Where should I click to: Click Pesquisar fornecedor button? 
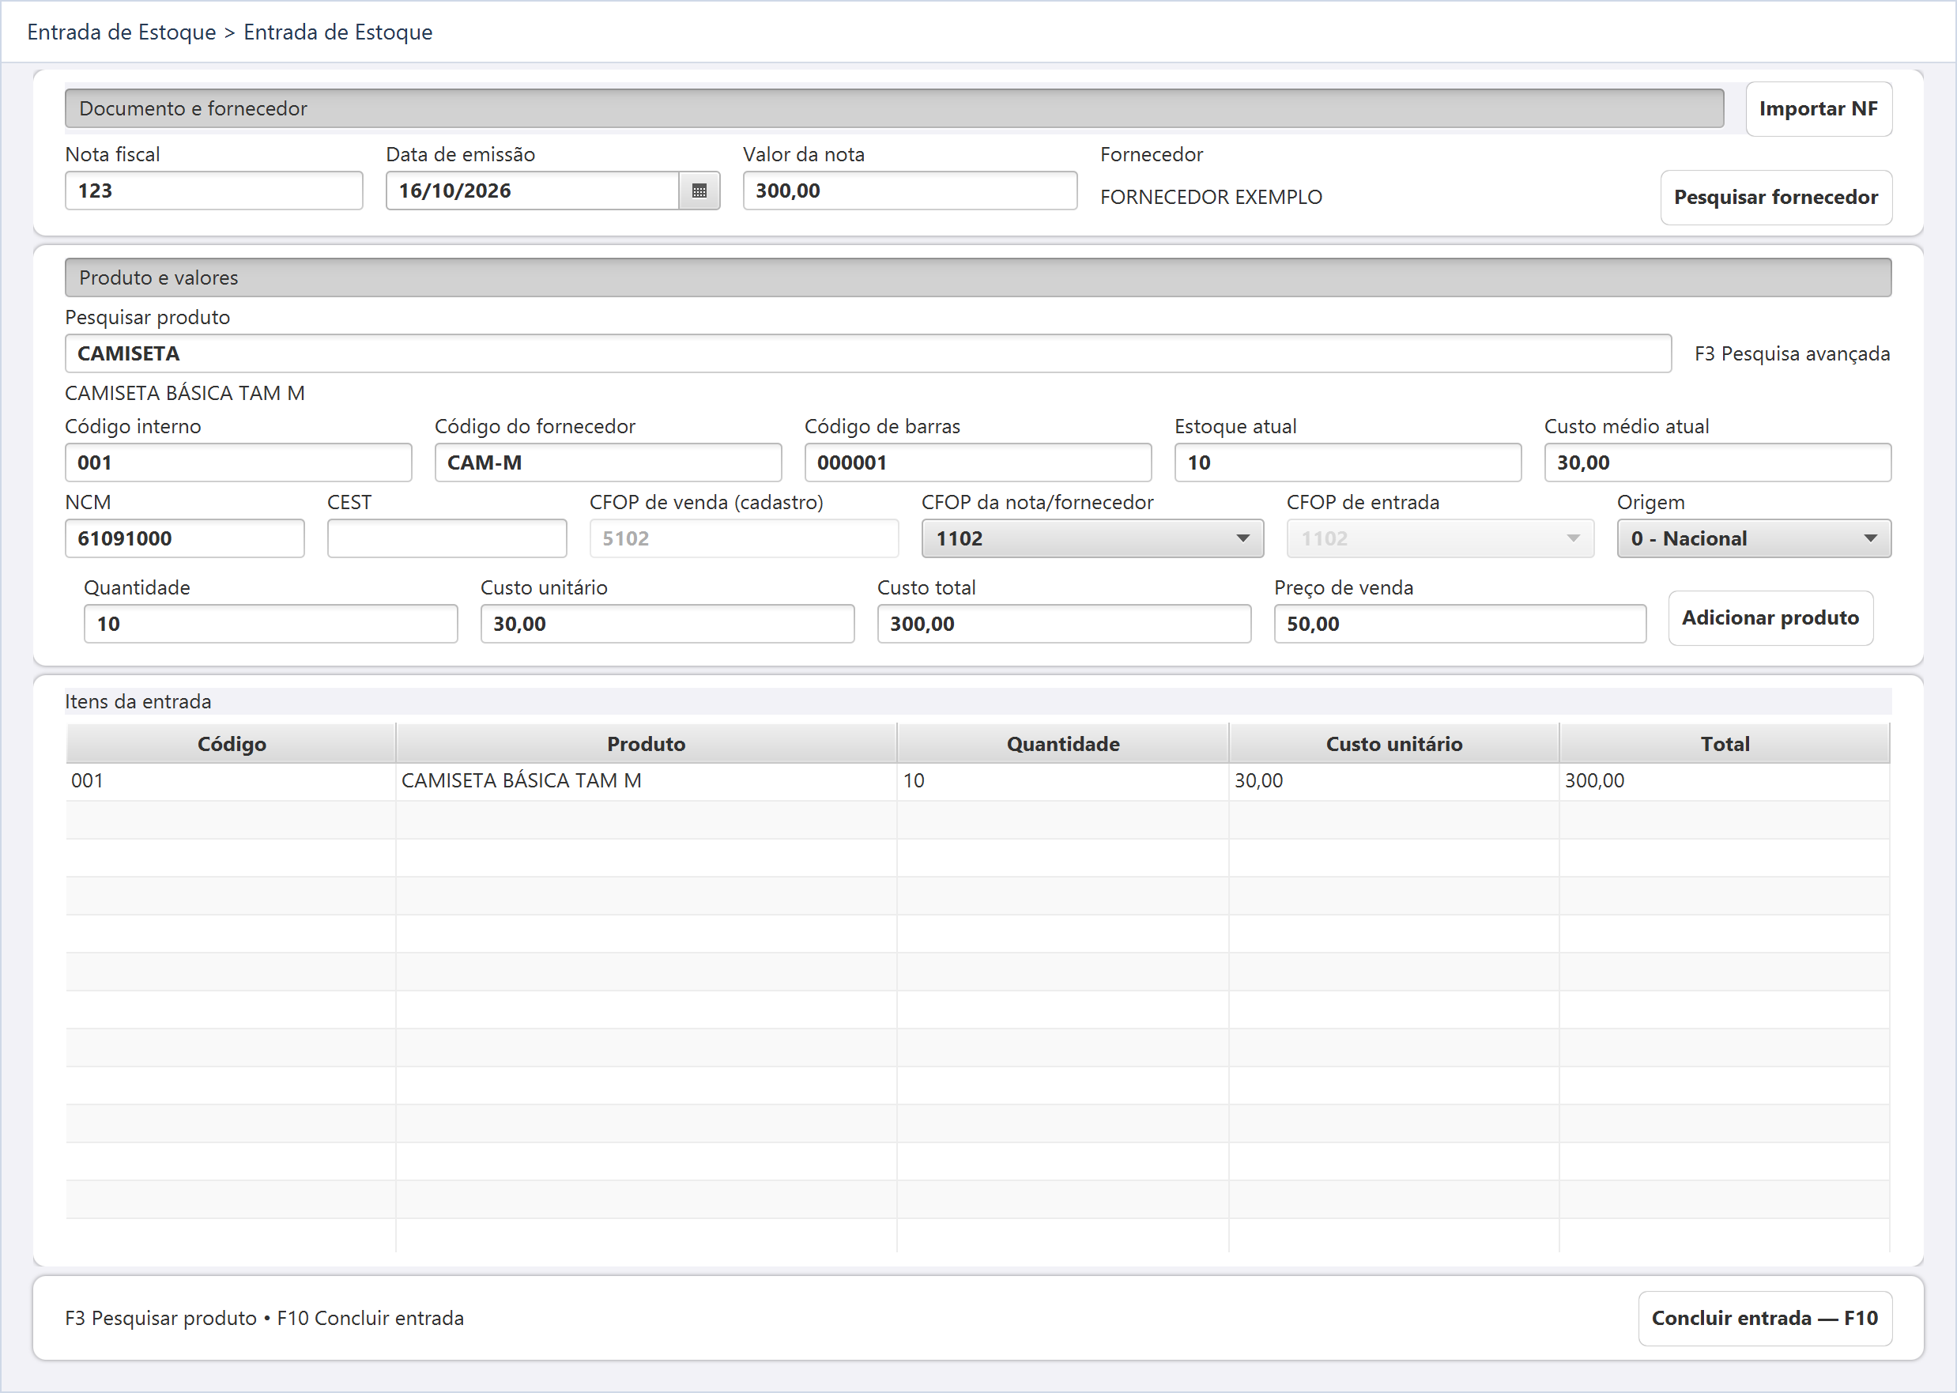pyautogui.click(x=1775, y=198)
